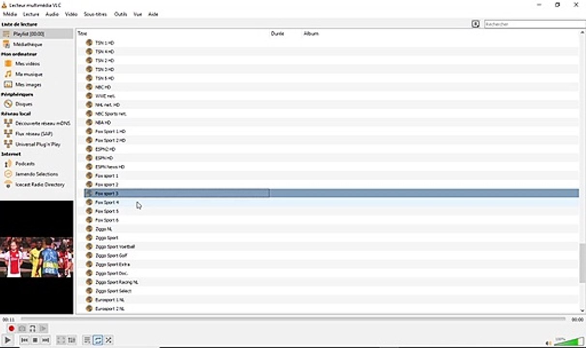This screenshot has width=586, height=348.
Task: Click in the Rechercher search field
Action: (535, 24)
